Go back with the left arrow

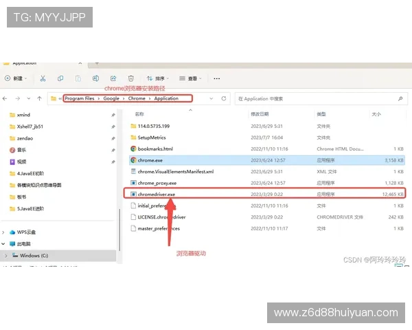pos(5,98)
